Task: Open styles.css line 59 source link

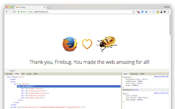Action: pos(161,77)
